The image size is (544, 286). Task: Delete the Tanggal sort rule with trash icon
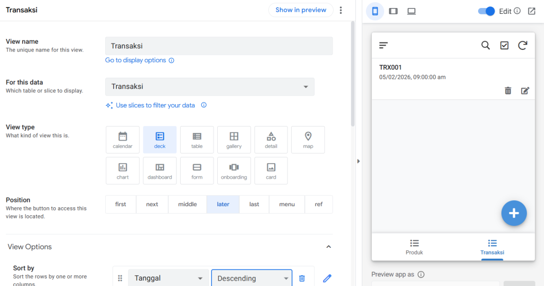click(x=302, y=279)
